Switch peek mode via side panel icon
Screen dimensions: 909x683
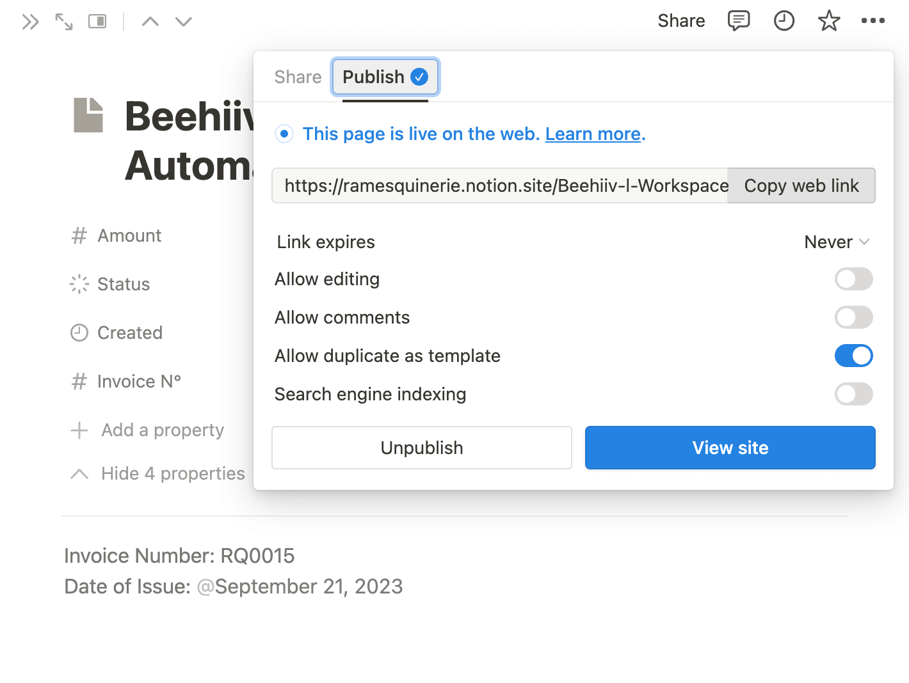[97, 22]
